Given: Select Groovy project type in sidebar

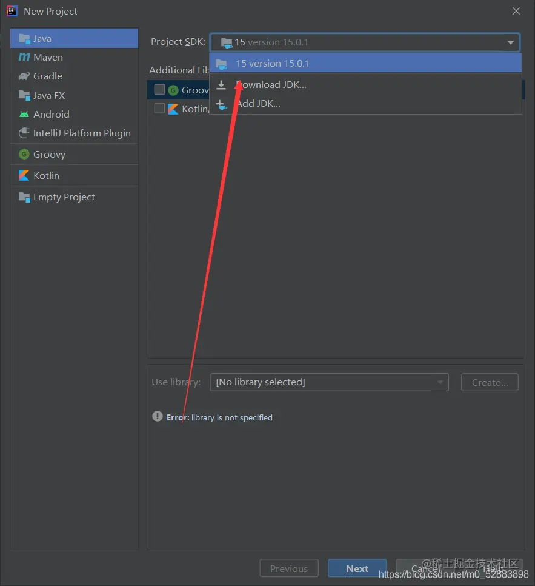Looking at the screenshot, I should 75,154.
